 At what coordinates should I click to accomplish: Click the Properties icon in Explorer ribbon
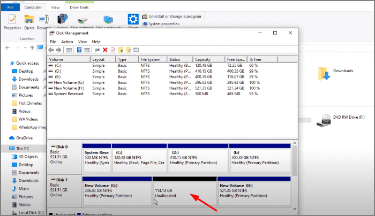[12, 20]
